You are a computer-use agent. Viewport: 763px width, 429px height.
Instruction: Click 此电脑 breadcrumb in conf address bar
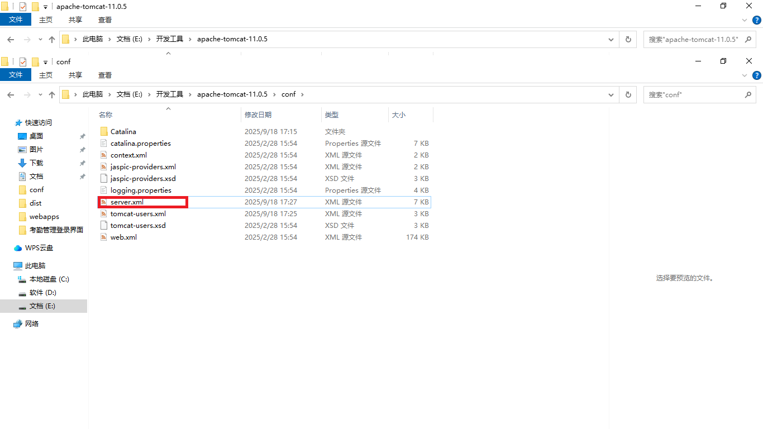tap(93, 95)
